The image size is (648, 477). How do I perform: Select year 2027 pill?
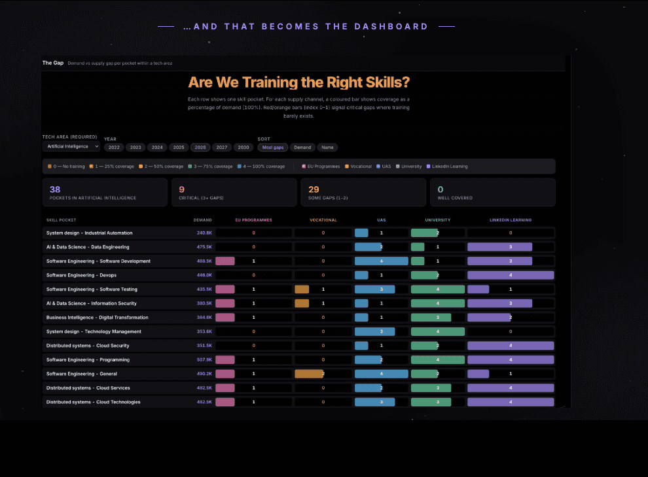point(222,147)
